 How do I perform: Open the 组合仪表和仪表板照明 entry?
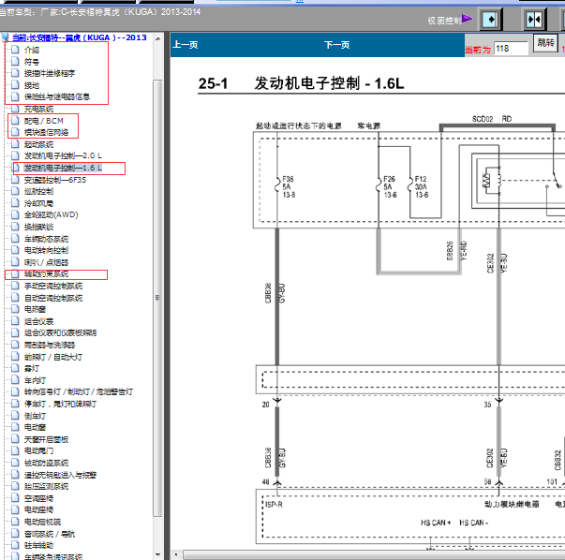(x=60, y=332)
